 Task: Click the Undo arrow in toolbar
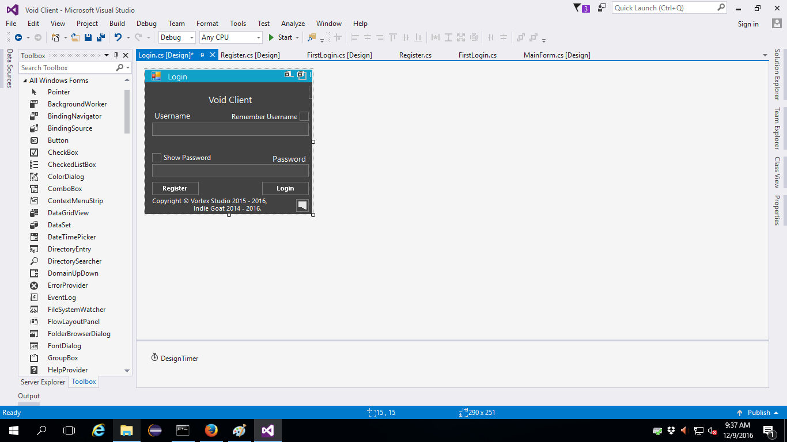click(x=118, y=37)
